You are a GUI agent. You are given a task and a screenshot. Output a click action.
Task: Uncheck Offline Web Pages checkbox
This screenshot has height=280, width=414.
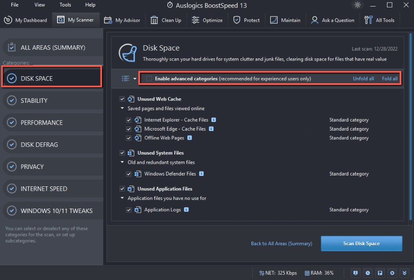pyautogui.click(x=129, y=138)
